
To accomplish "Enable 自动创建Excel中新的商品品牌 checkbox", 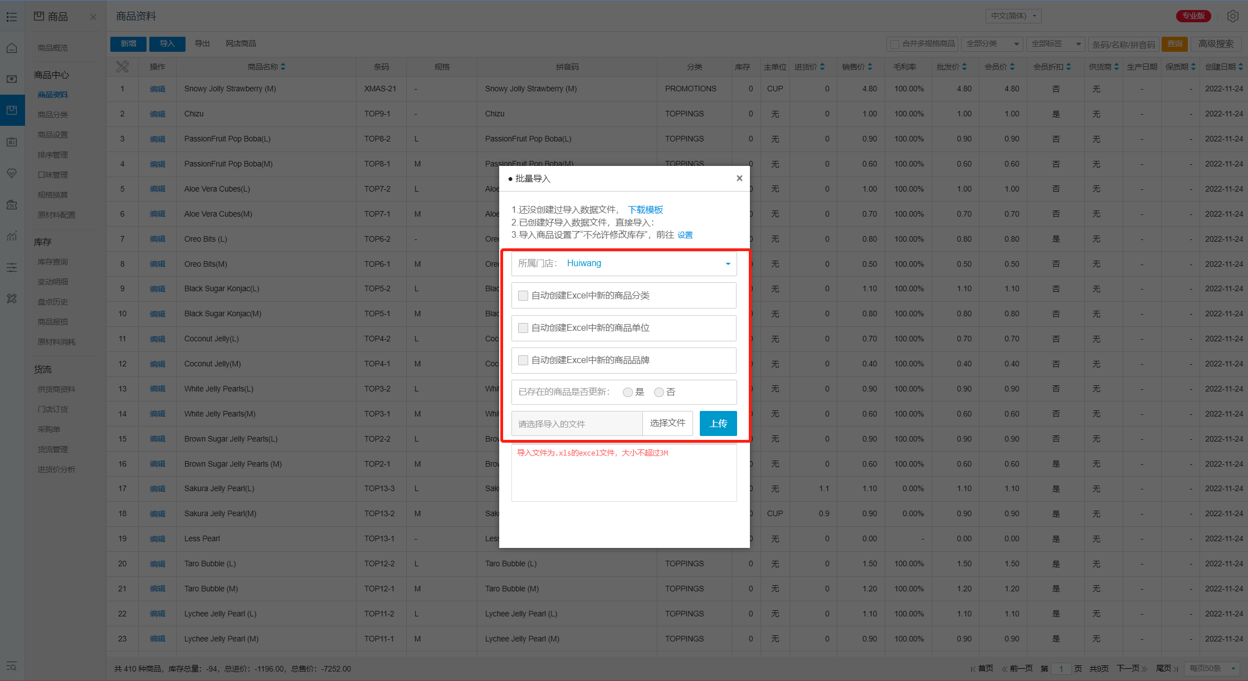I will point(523,360).
